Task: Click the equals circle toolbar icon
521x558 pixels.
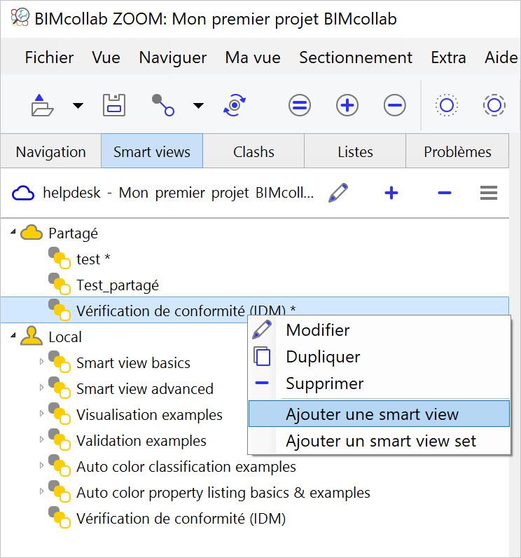Action: click(x=300, y=105)
